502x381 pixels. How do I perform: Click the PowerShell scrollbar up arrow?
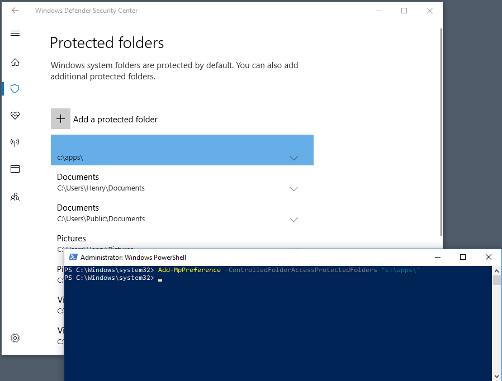click(x=497, y=270)
